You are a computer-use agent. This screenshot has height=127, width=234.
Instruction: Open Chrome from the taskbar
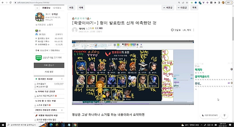click(75, 125)
